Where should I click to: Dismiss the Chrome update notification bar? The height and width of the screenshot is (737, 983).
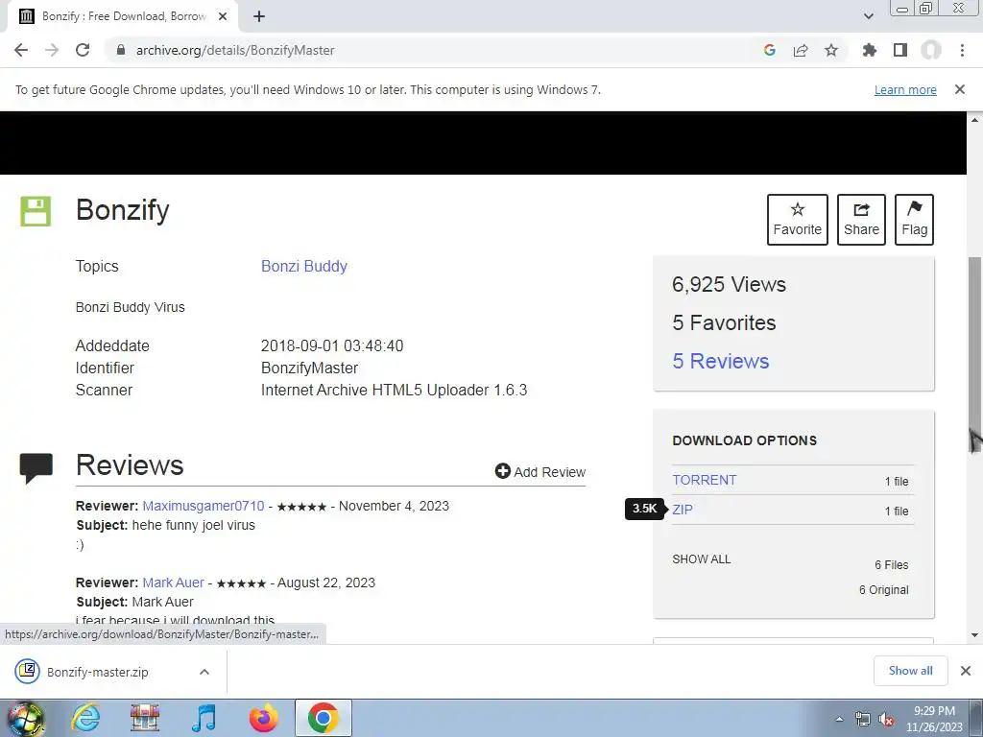click(960, 89)
